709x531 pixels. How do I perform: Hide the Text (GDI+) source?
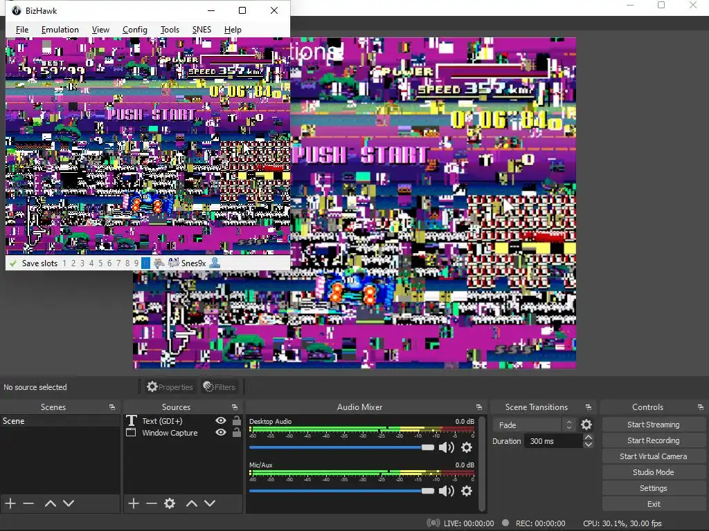(221, 420)
